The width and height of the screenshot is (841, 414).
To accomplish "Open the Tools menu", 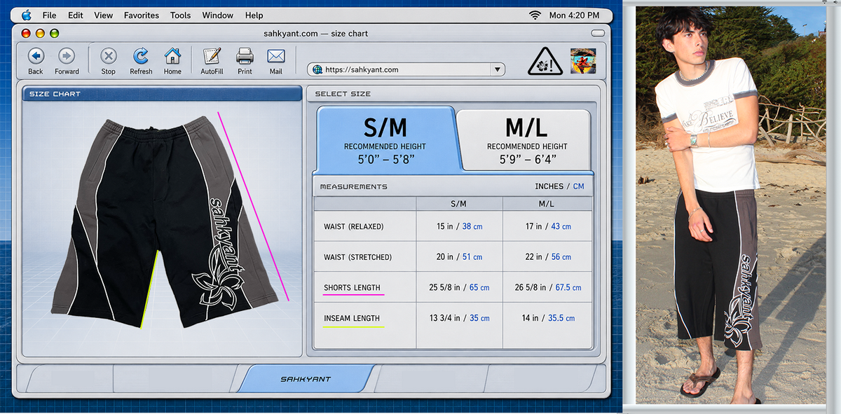I will (x=180, y=15).
